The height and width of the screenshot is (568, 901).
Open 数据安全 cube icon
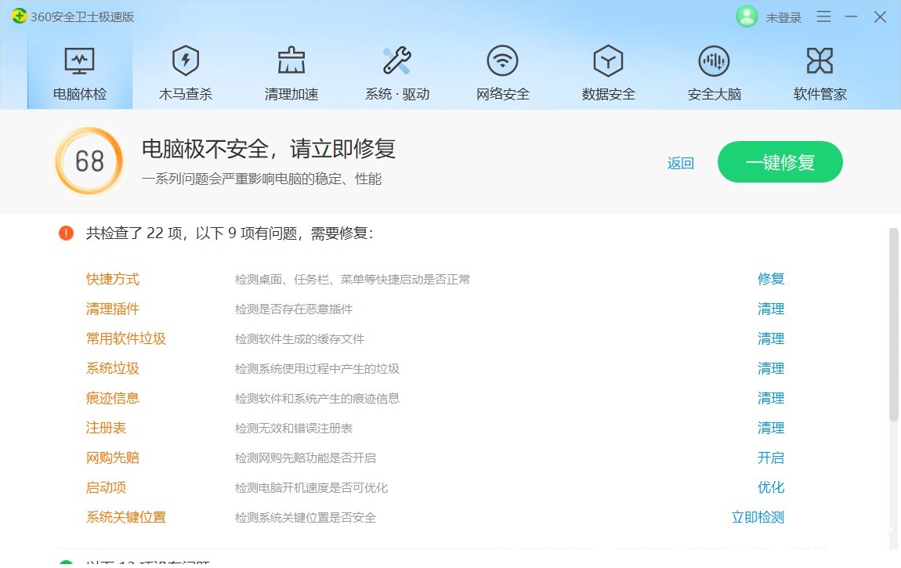(x=609, y=60)
